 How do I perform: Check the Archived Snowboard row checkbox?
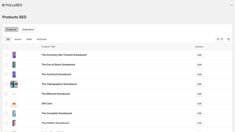pos(6,75)
